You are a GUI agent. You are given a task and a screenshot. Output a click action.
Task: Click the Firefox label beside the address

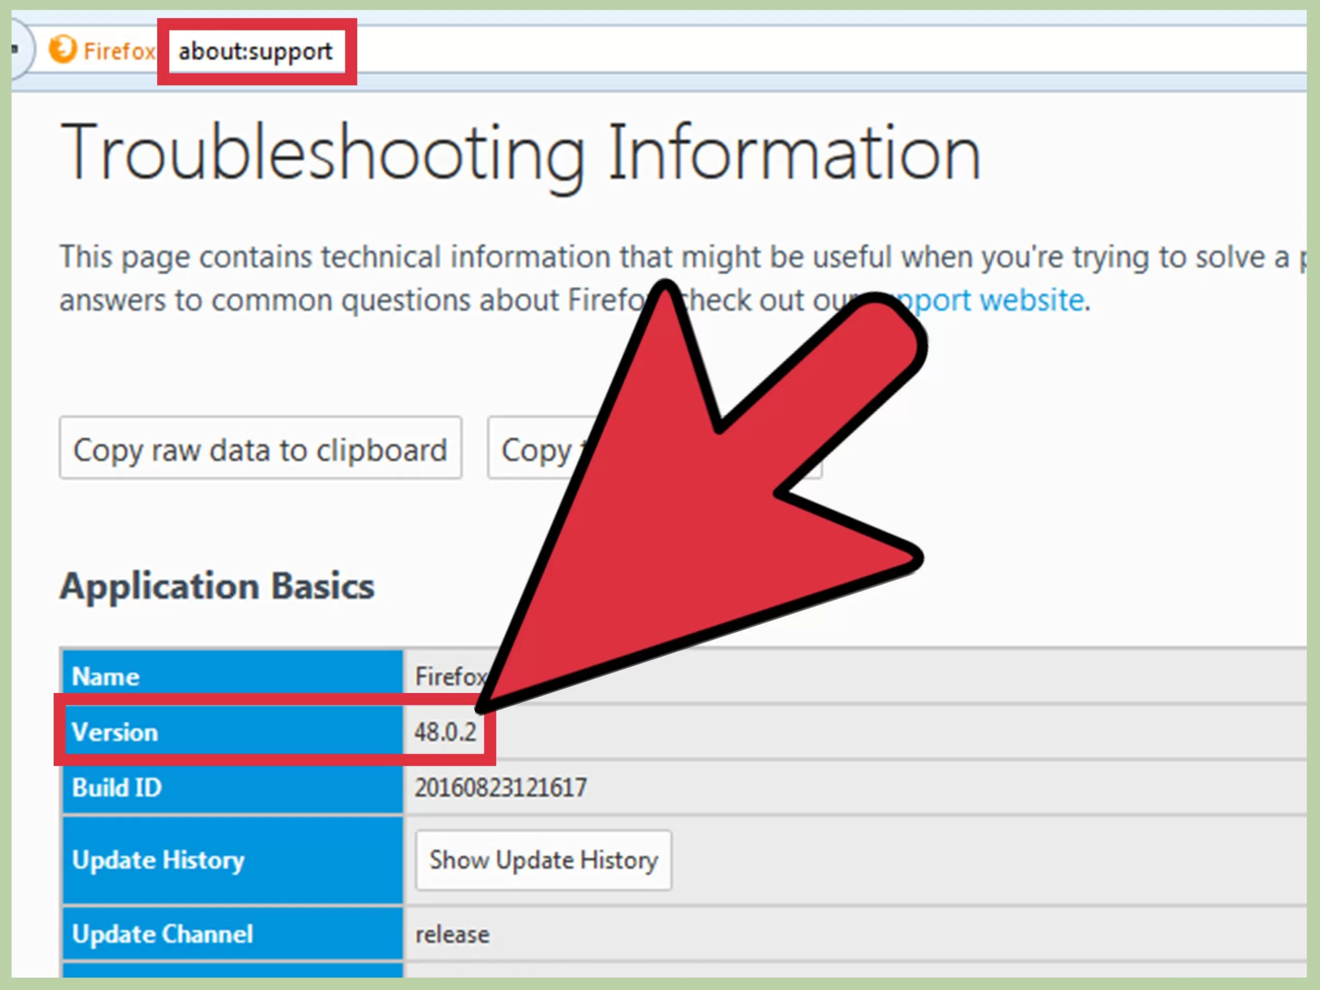[119, 52]
